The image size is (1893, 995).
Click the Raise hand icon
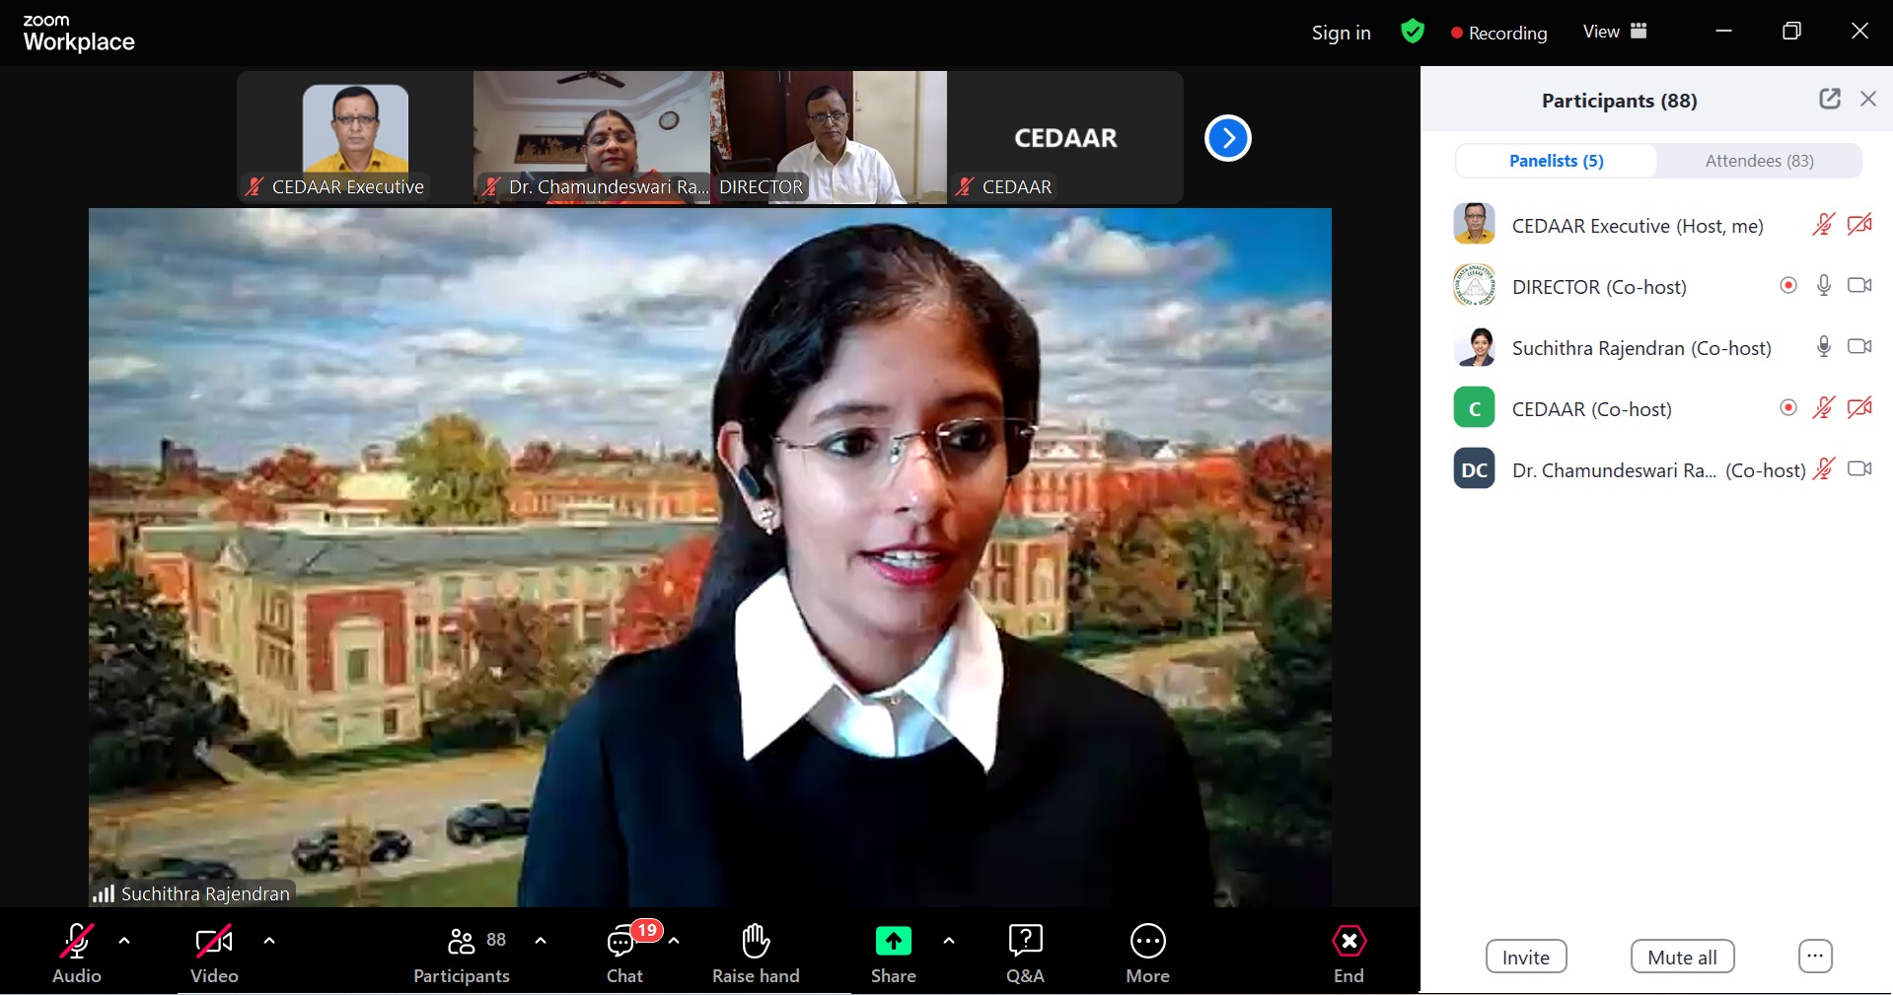[756, 953]
